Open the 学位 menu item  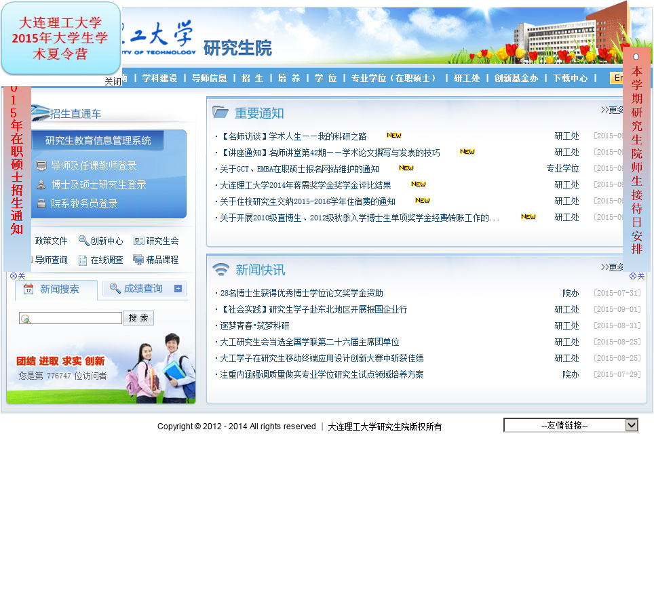click(326, 78)
